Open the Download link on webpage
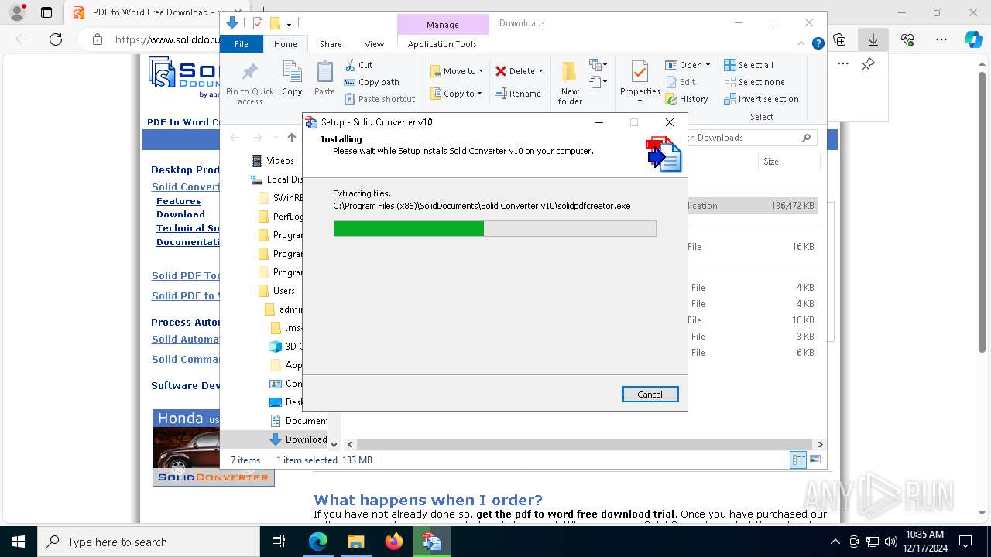The height and width of the screenshot is (557, 991). [x=180, y=214]
